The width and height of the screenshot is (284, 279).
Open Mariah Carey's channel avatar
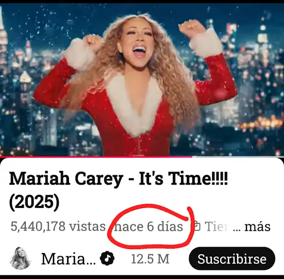20,258
